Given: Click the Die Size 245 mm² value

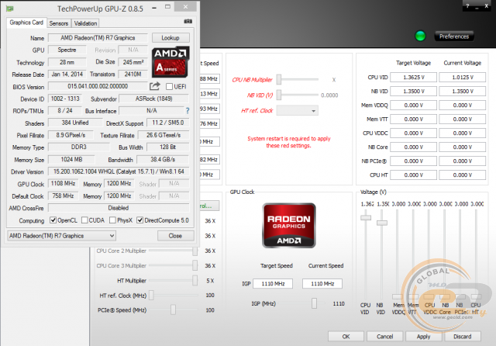Looking at the screenshot, I should coord(133,62).
